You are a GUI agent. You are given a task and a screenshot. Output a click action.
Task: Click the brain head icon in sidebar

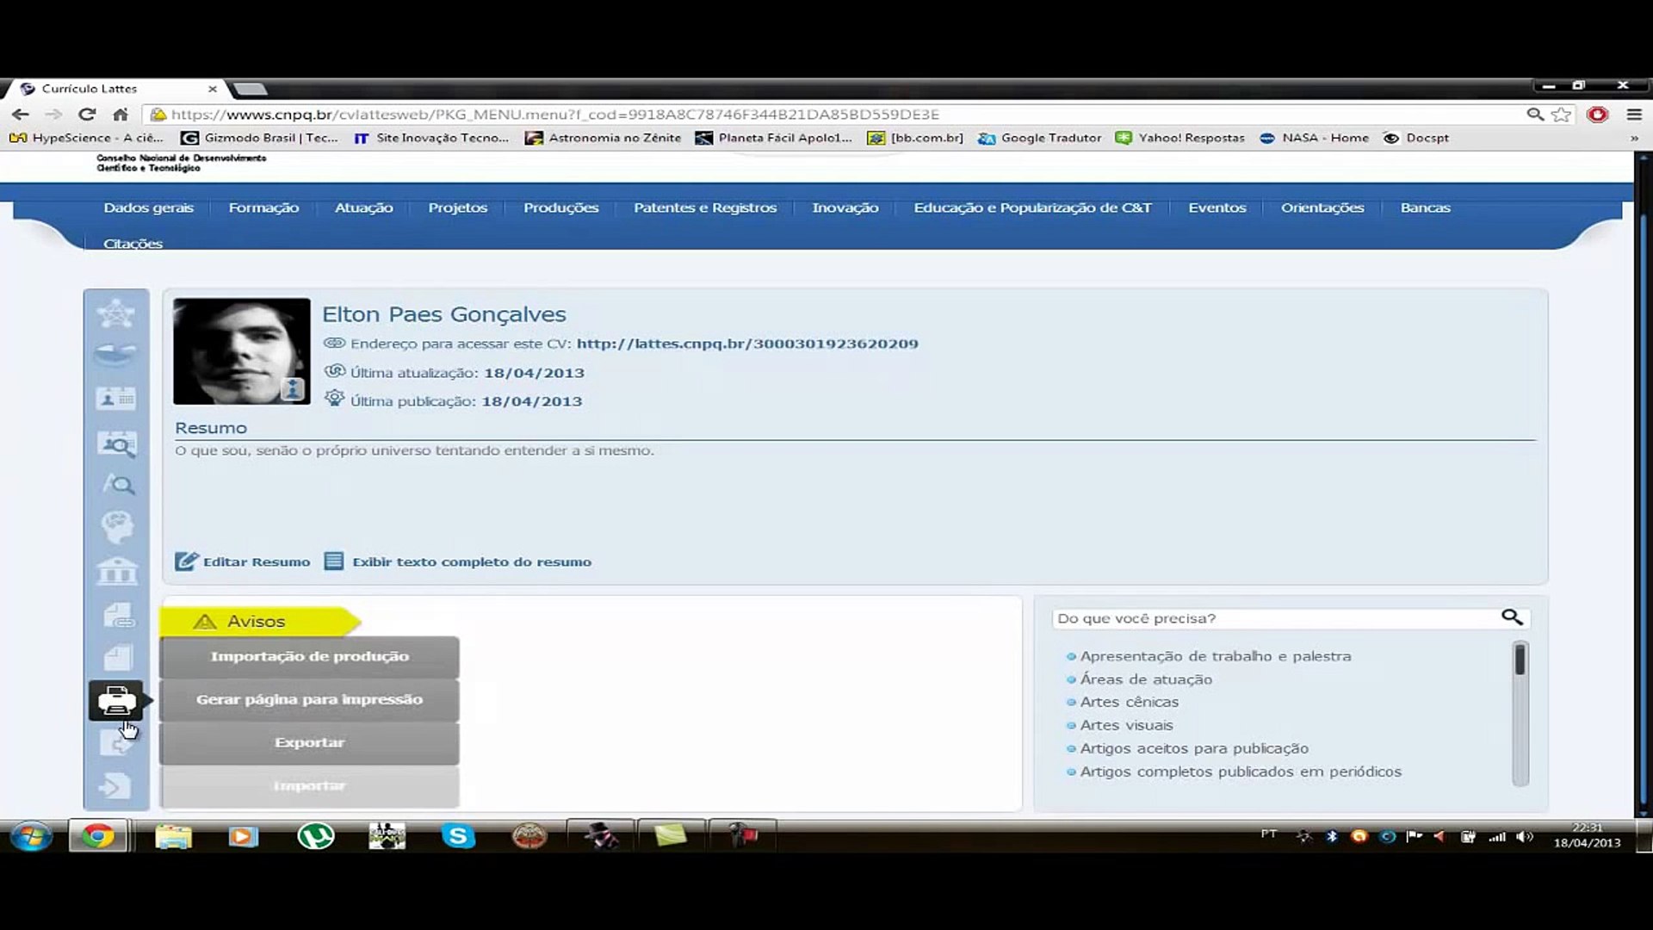point(116,526)
